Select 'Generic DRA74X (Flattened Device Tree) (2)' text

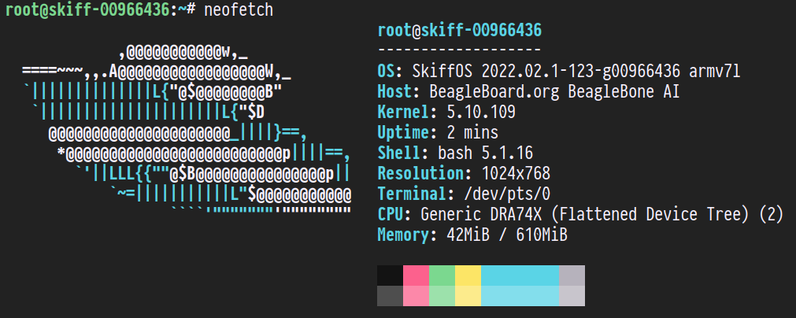[x=602, y=215]
